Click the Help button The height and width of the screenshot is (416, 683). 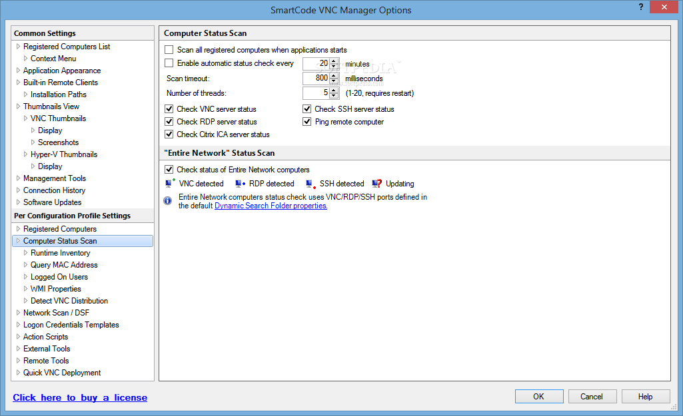pos(645,397)
